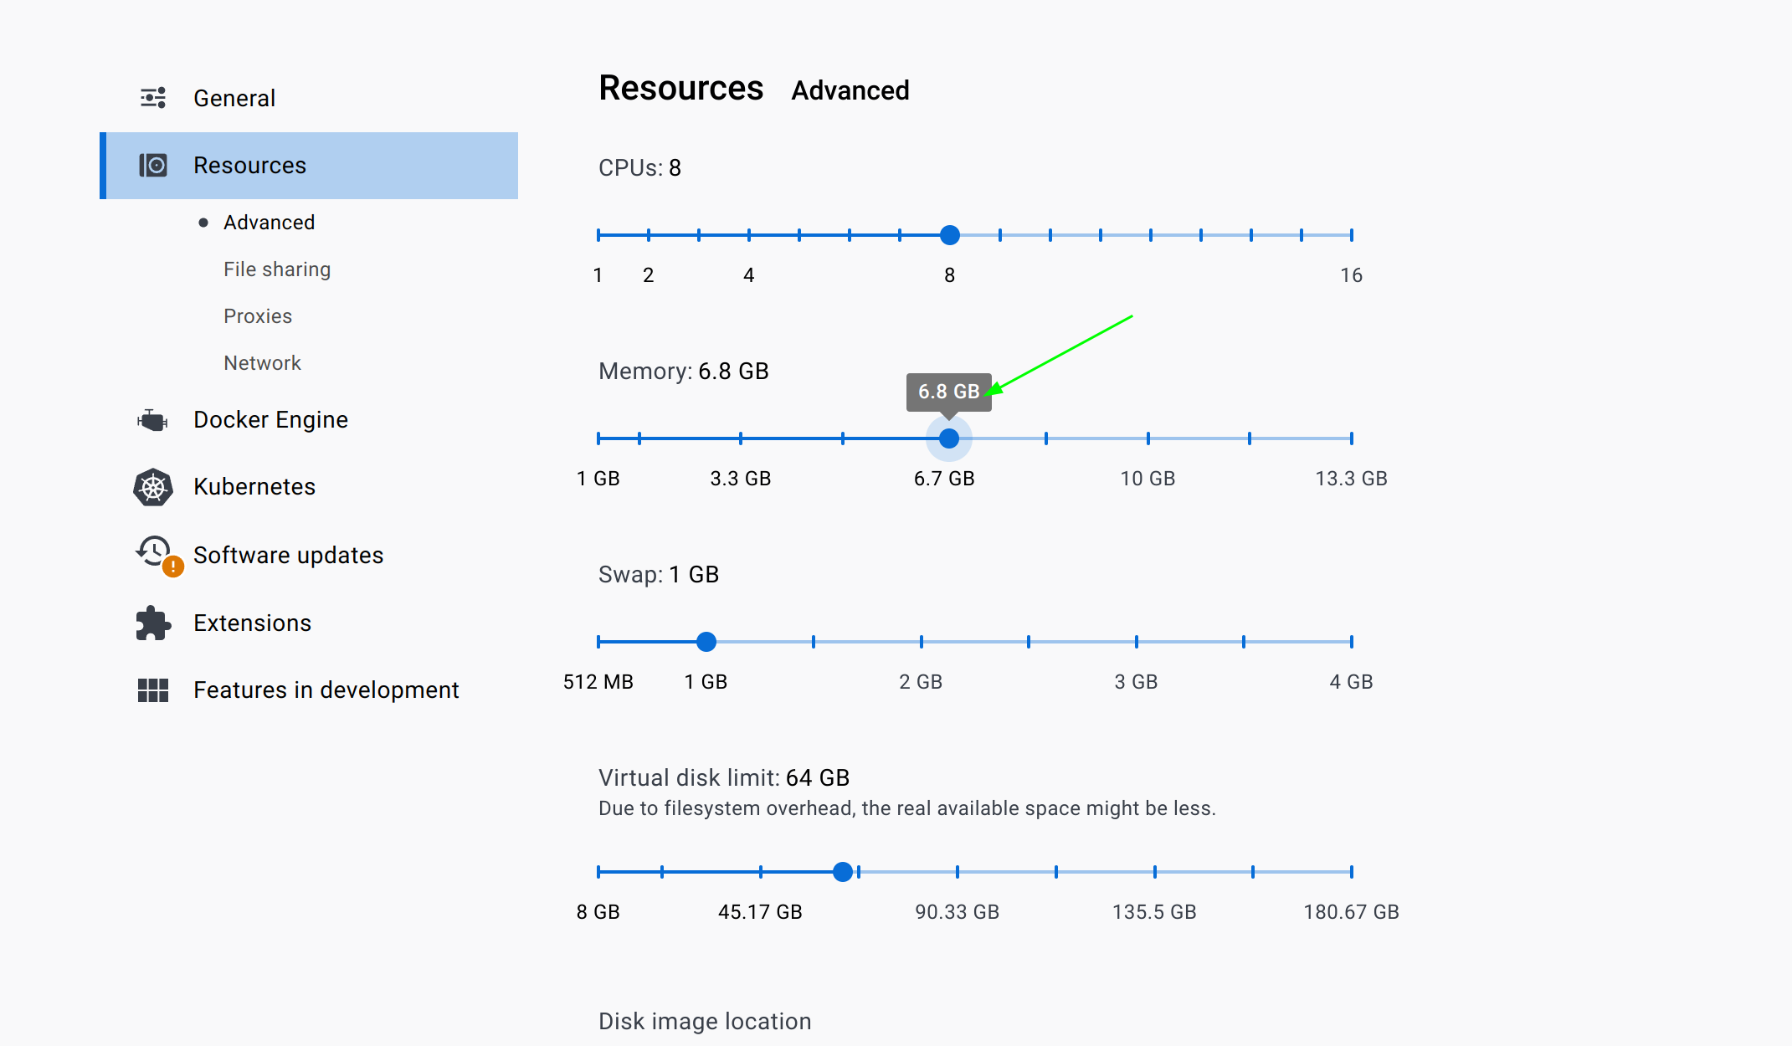Set Swap slider to 2 GB tick
This screenshot has height=1046, width=1792.
tap(921, 642)
